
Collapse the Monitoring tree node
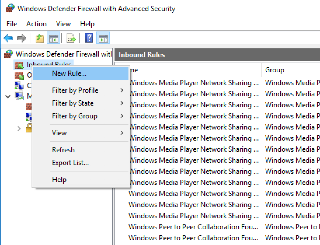(x=8, y=97)
